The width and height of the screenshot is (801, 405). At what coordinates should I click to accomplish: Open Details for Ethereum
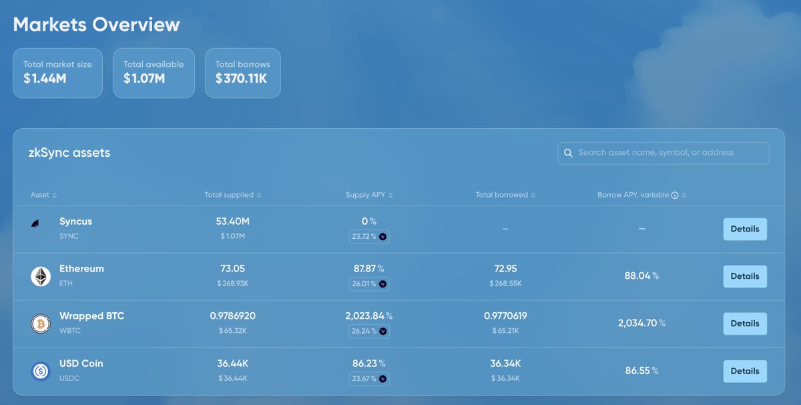pyautogui.click(x=745, y=276)
